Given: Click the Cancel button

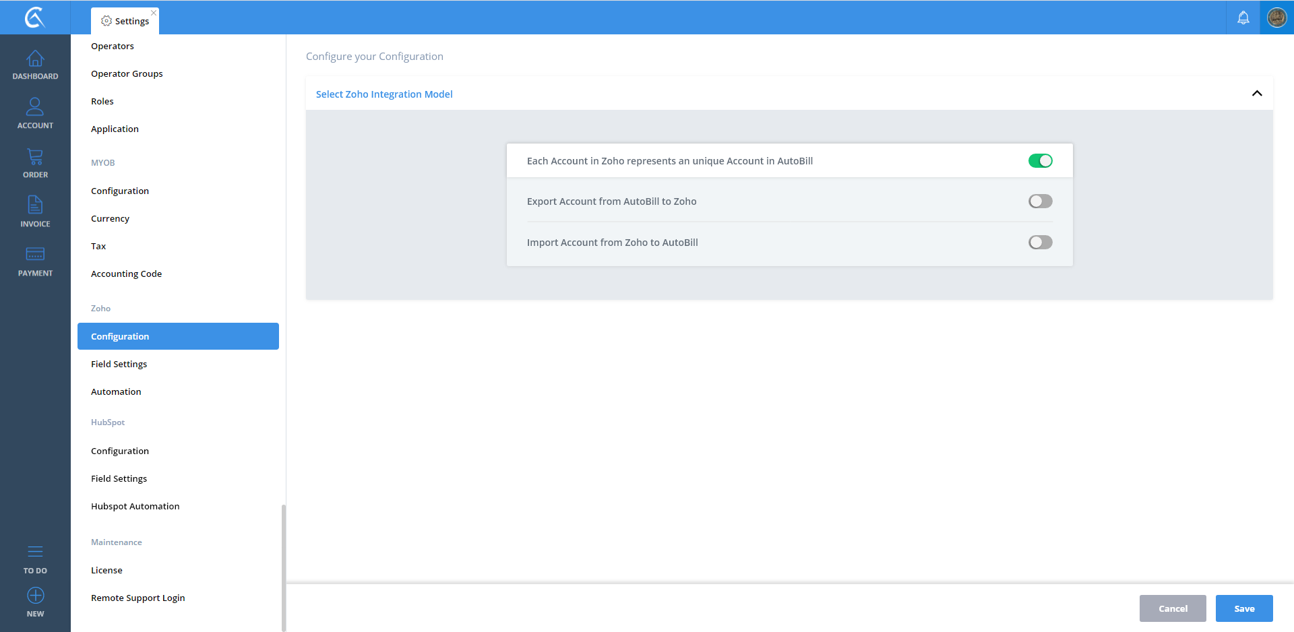Looking at the screenshot, I should (1172, 608).
